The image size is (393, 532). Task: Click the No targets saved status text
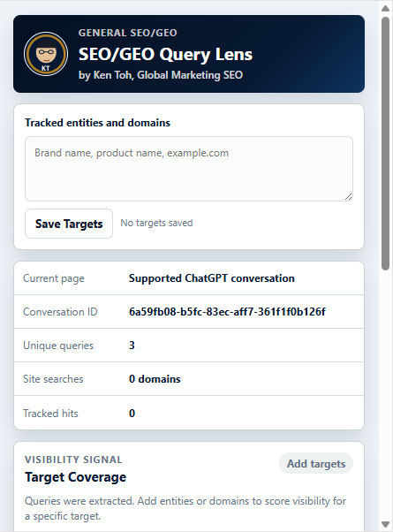[x=156, y=223]
